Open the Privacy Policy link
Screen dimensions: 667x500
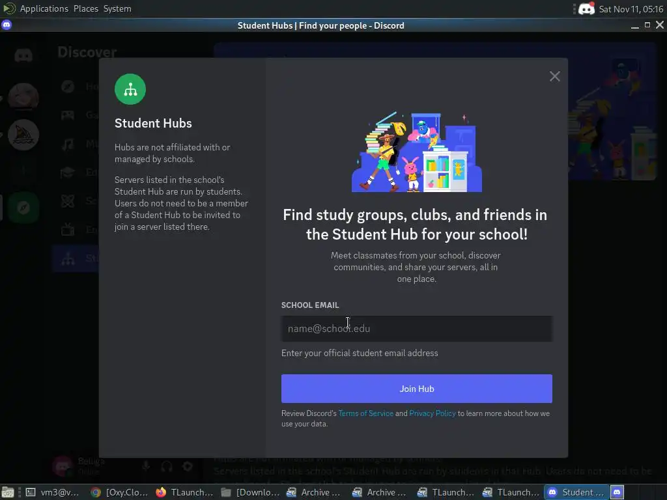point(433,413)
